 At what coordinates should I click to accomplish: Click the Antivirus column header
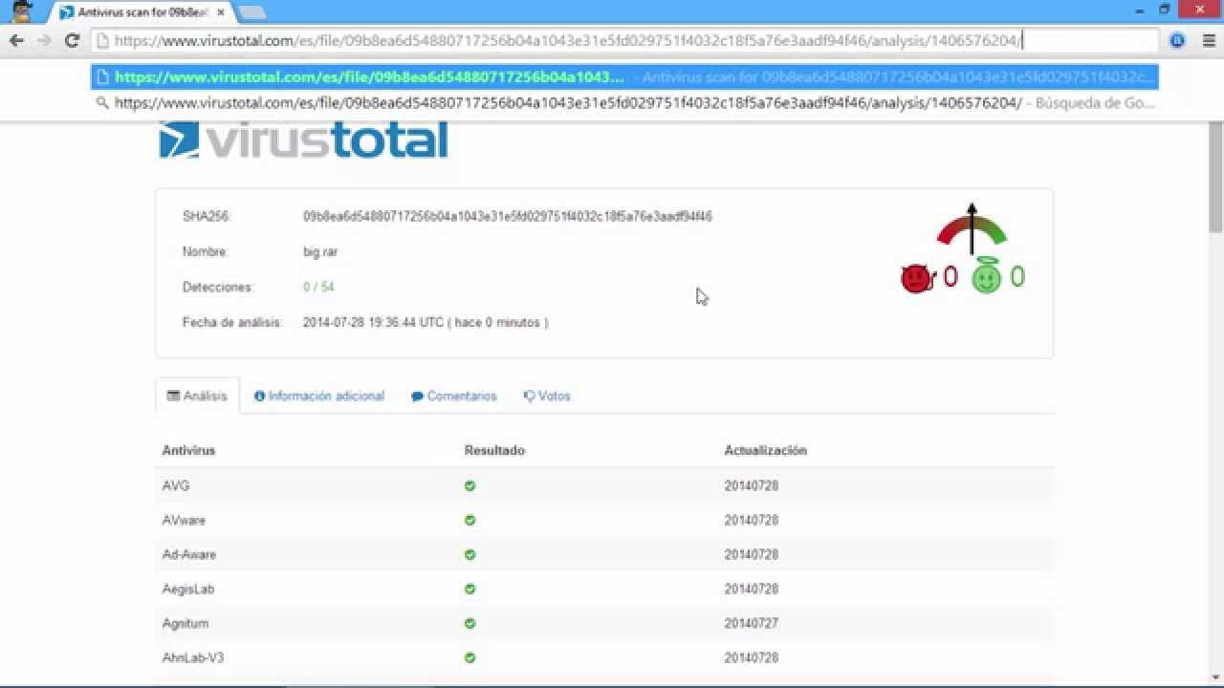[188, 450]
